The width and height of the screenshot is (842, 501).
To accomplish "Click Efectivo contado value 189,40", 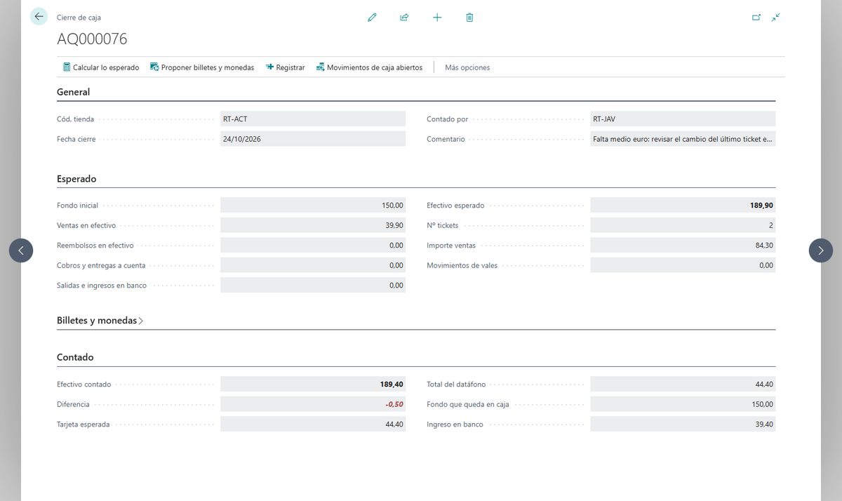I will coord(313,385).
